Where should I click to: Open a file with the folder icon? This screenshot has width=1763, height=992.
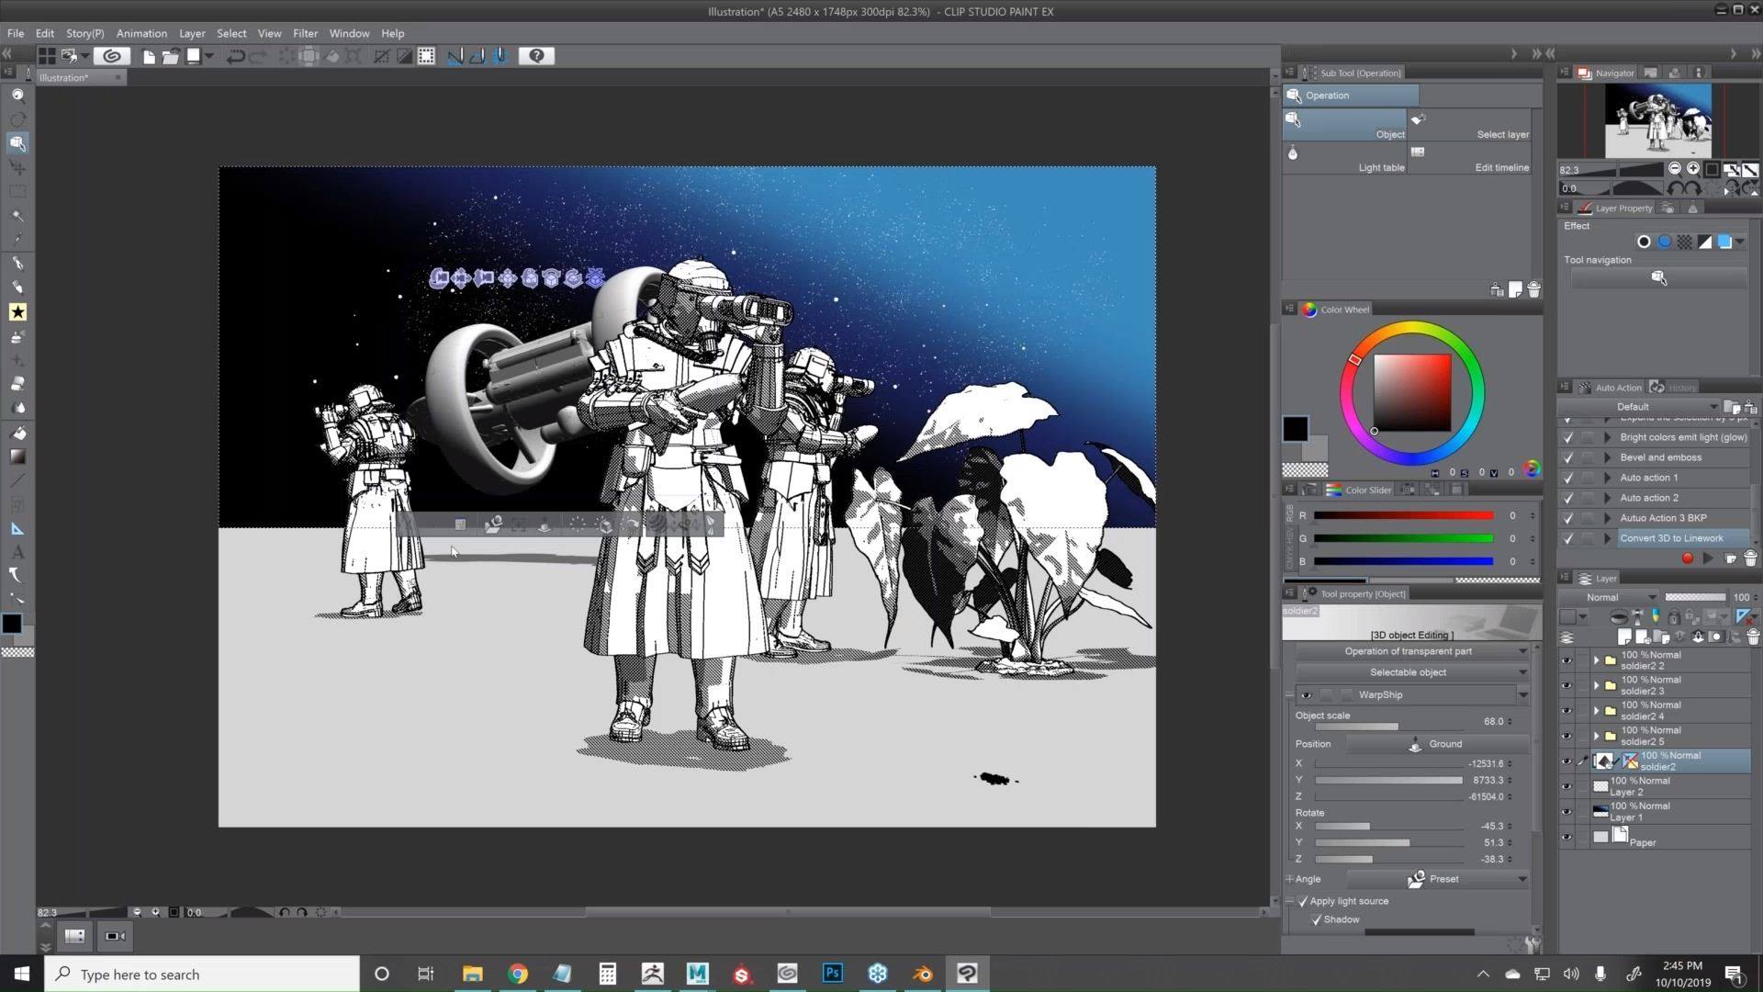(171, 56)
